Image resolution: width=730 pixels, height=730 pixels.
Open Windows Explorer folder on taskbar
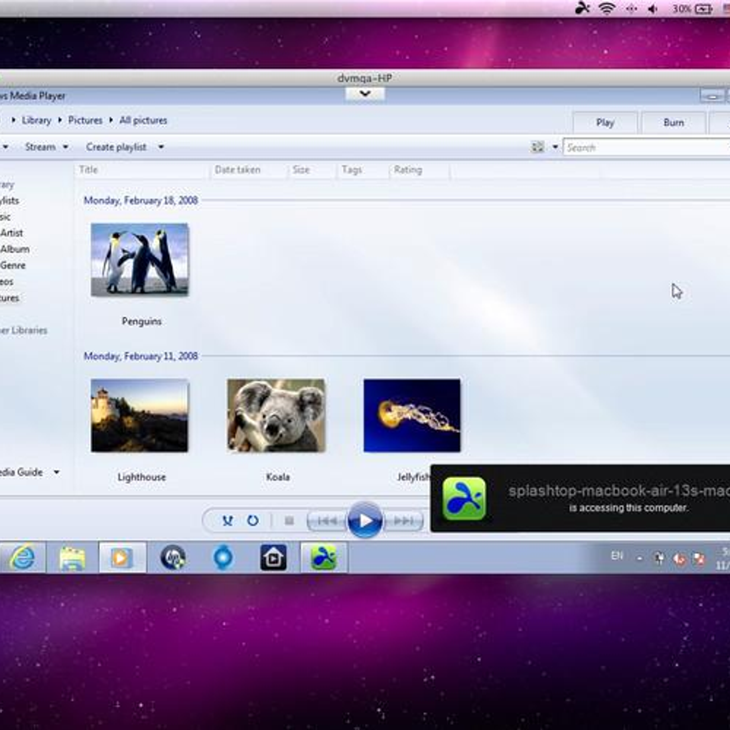click(x=72, y=558)
